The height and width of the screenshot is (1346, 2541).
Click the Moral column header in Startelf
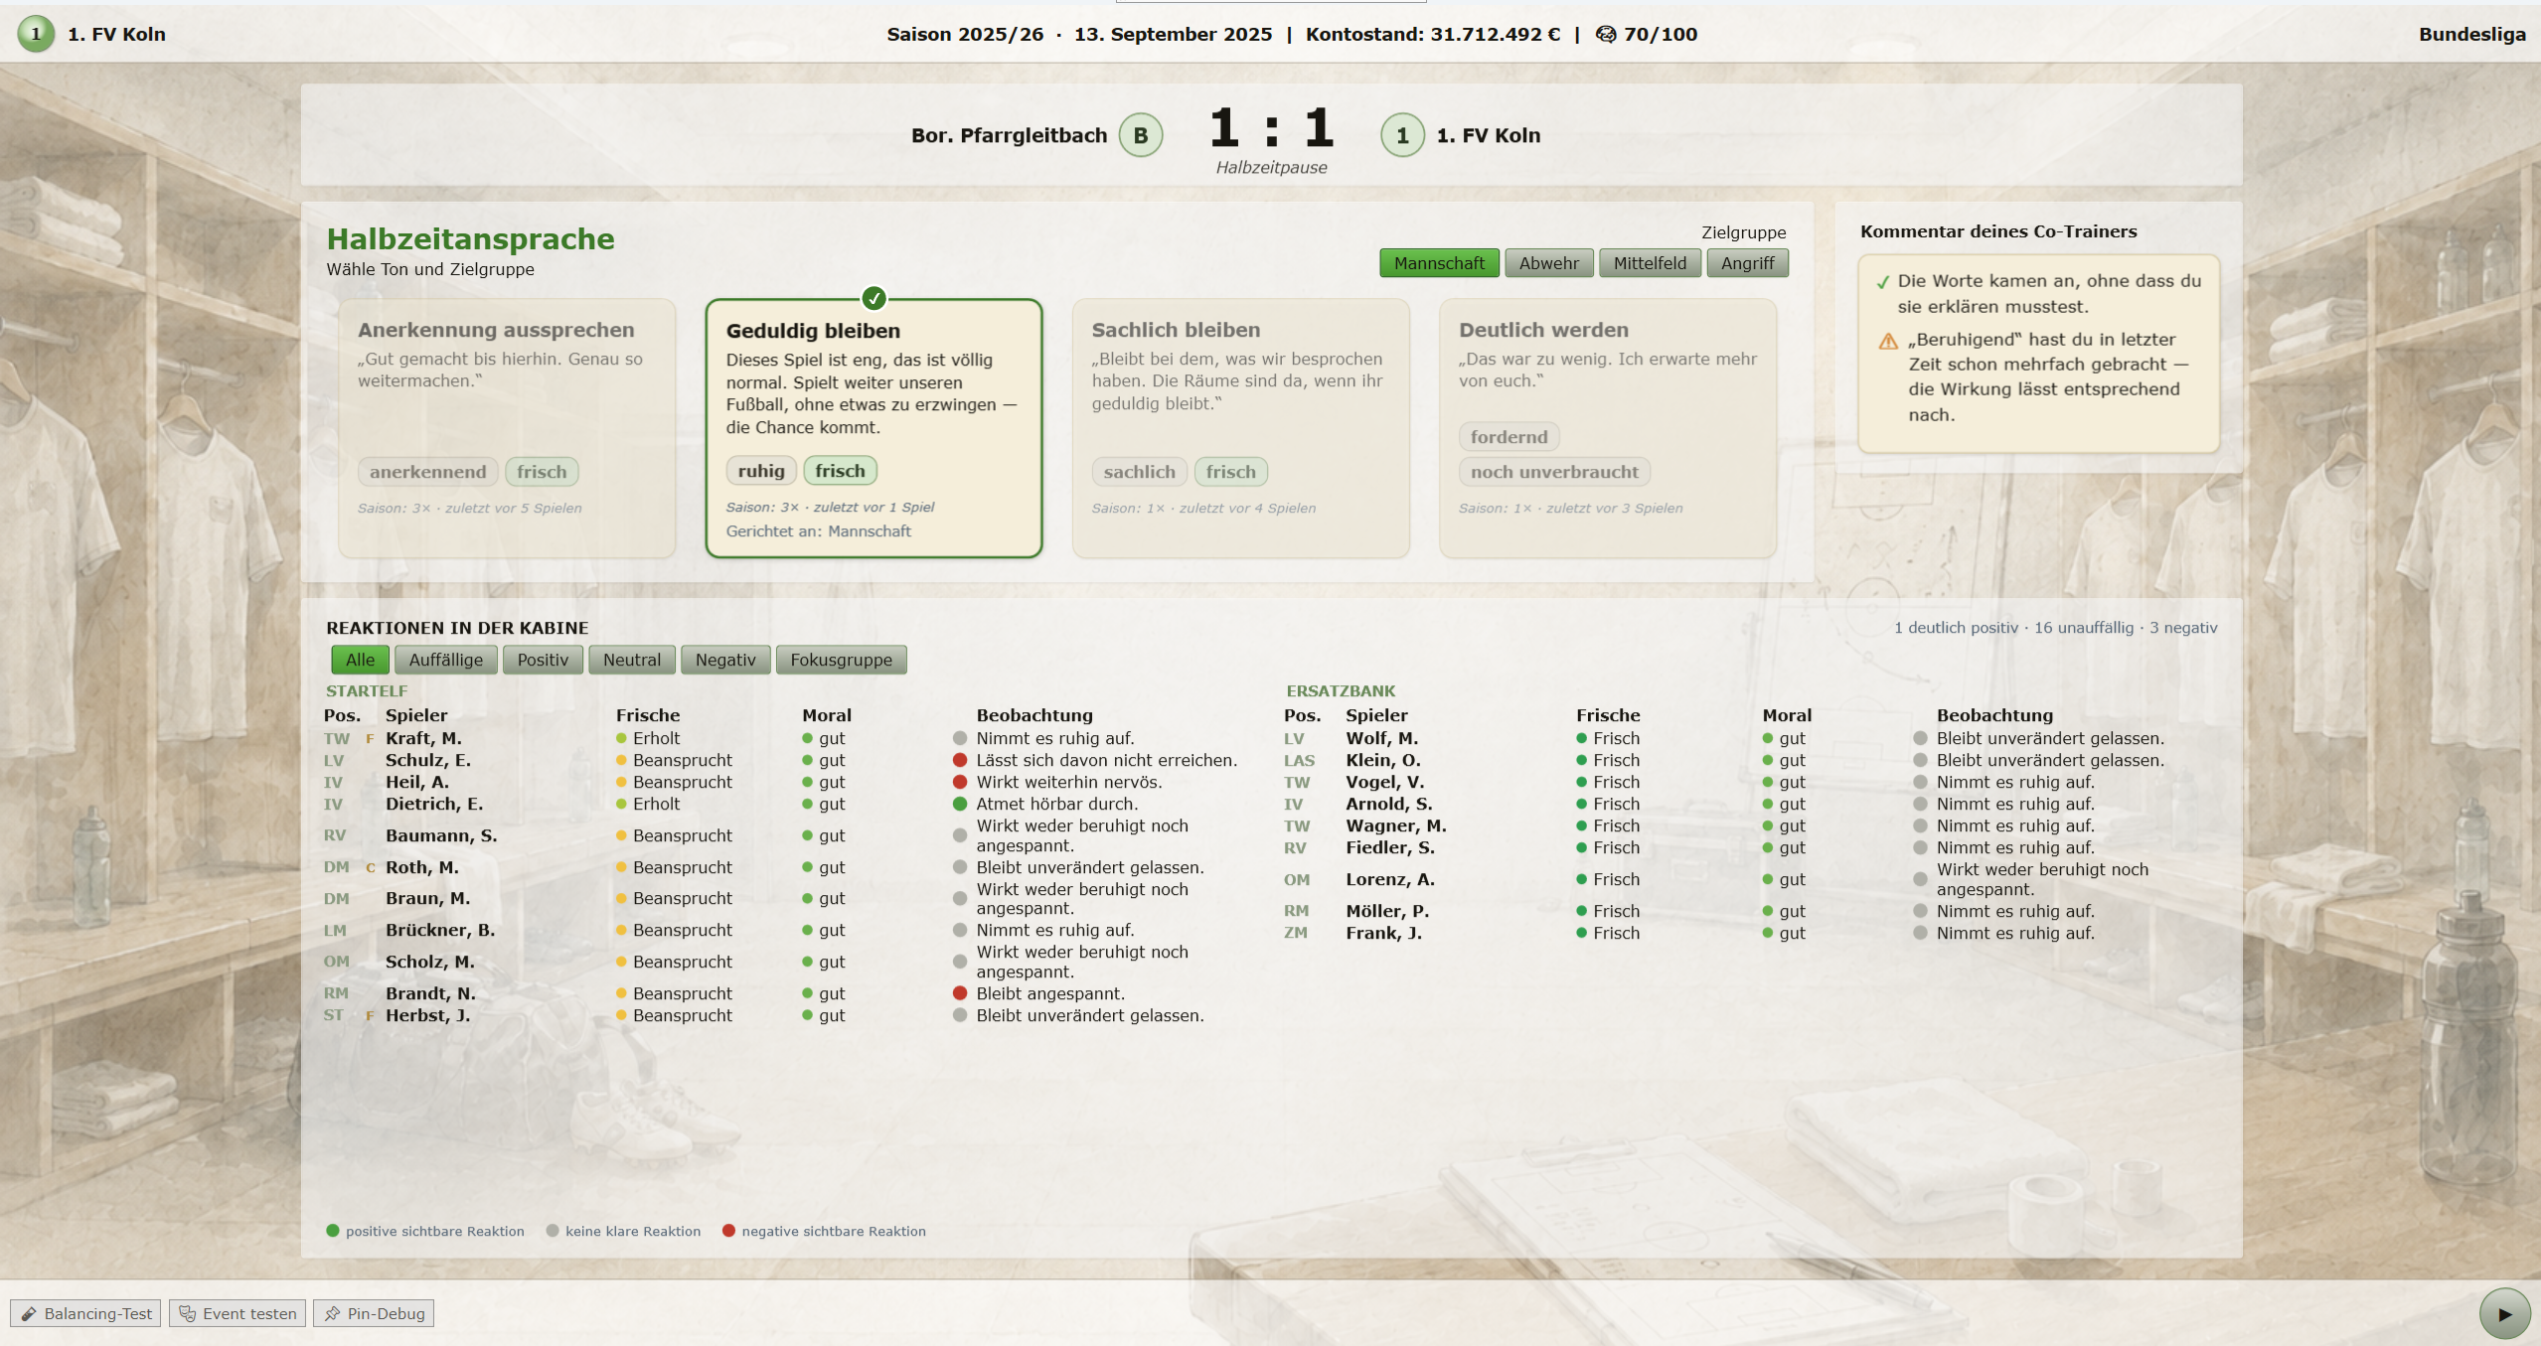coord(826,715)
